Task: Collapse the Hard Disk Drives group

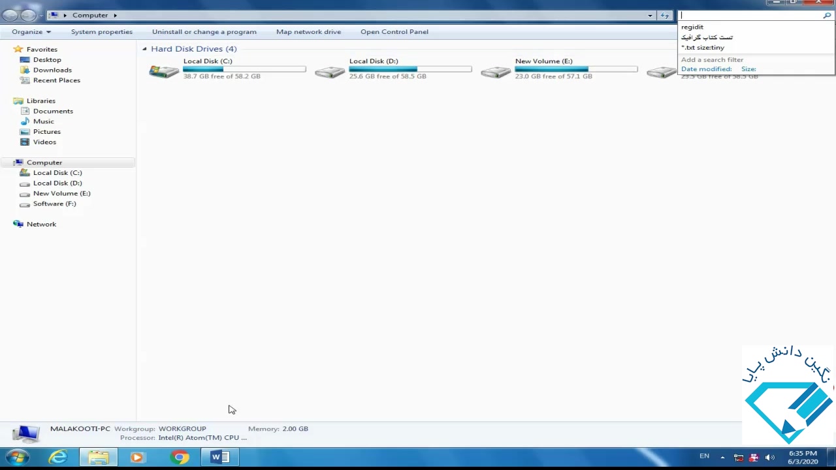Action: pos(144,49)
